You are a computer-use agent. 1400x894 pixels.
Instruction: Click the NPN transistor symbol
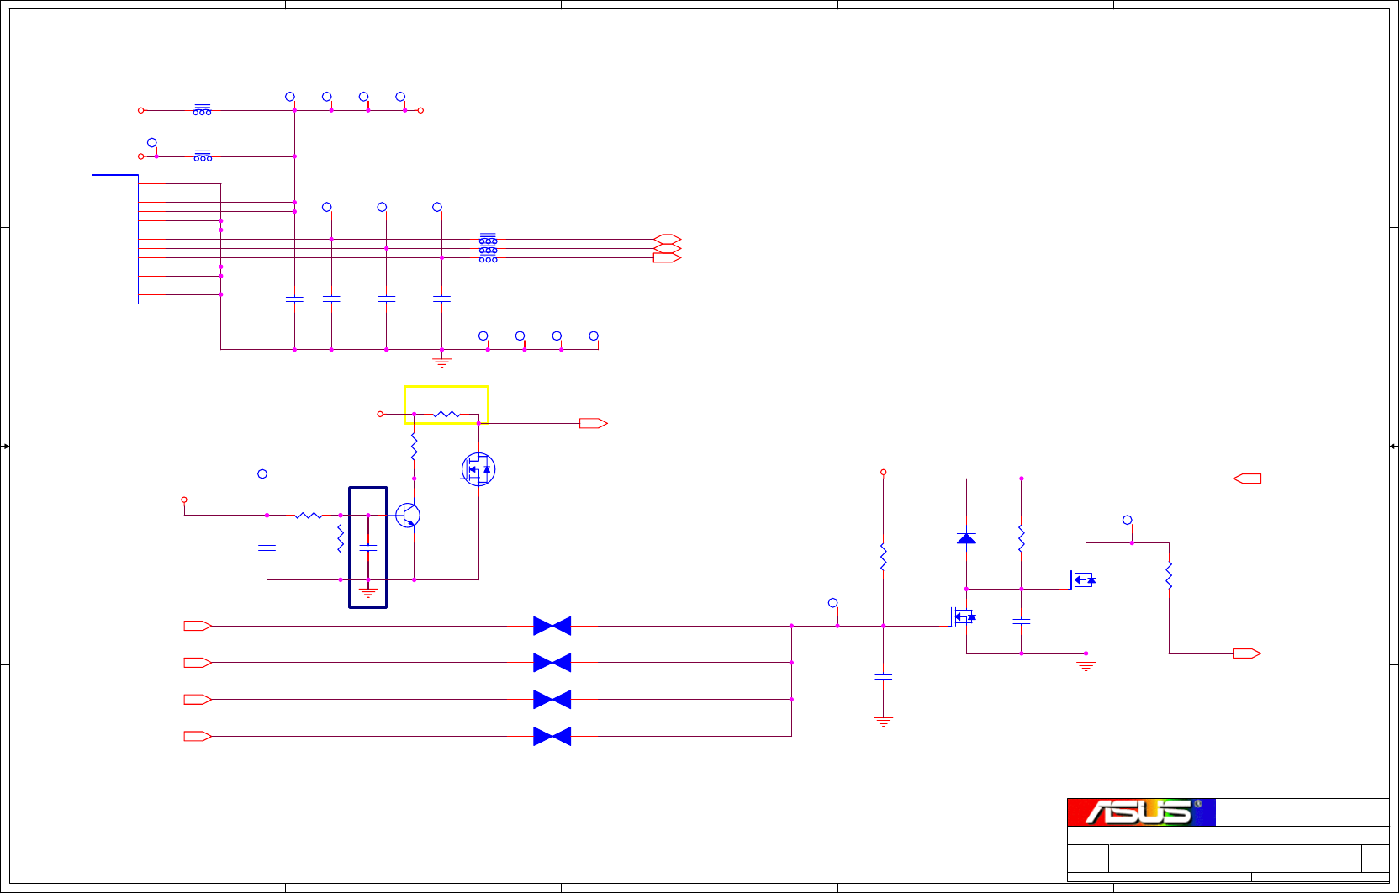tap(408, 516)
